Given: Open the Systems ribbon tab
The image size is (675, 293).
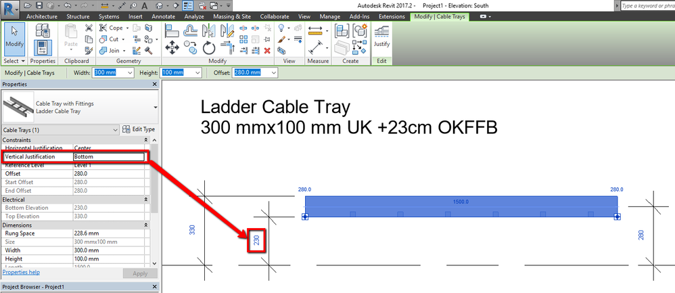Looking at the screenshot, I should click(x=109, y=16).
